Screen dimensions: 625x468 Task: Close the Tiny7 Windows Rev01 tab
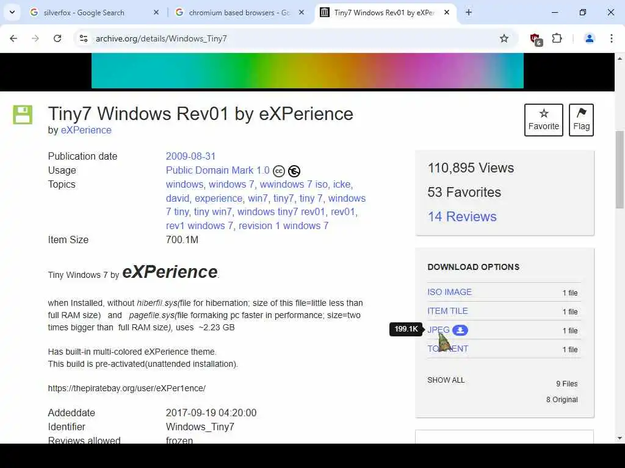pos(447,12)
